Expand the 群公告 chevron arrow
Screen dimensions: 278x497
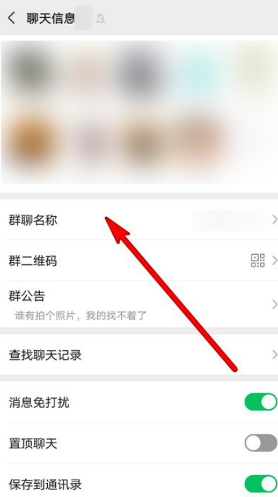tap(275, 304)
